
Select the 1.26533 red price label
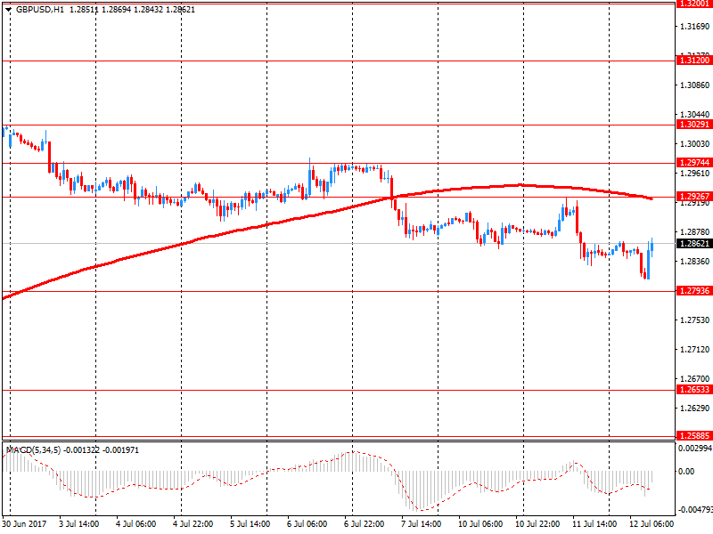coord(694,390)
